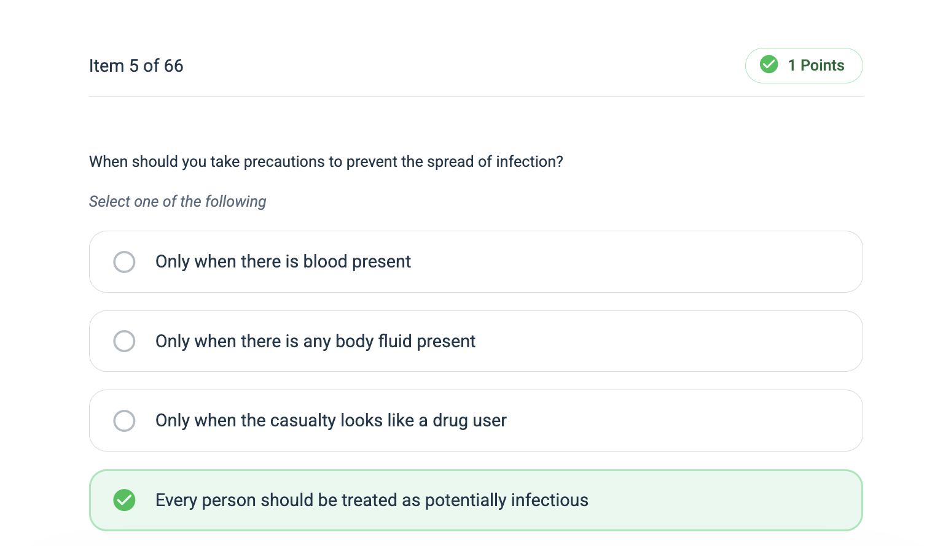Screen dimensions: 951x546
Task: Click the "Only when there is any body fluid present" text
Action: pos(315,341)
